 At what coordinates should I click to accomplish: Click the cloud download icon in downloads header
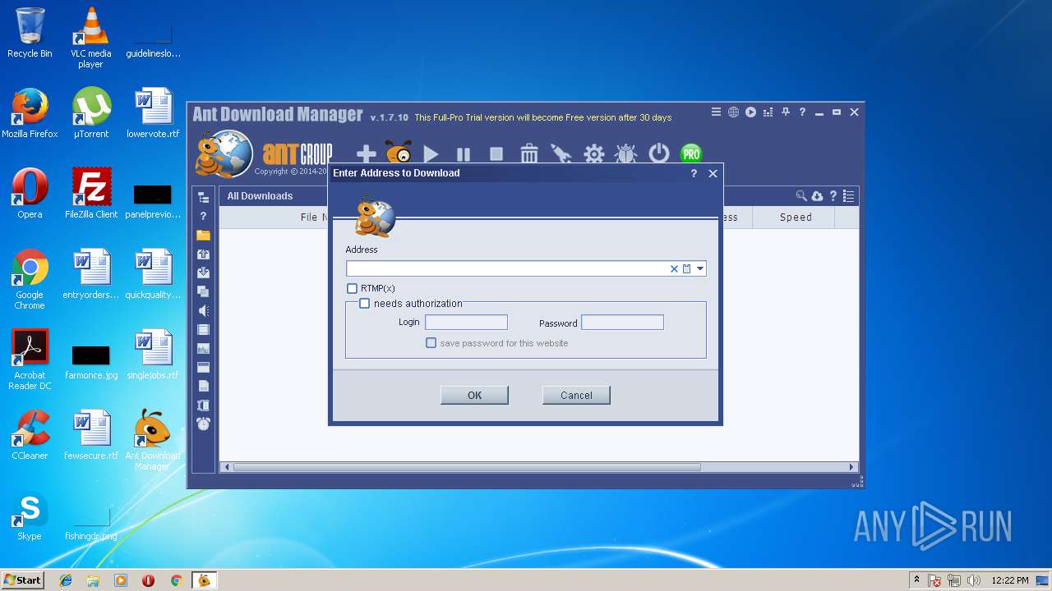pos(817,196)
